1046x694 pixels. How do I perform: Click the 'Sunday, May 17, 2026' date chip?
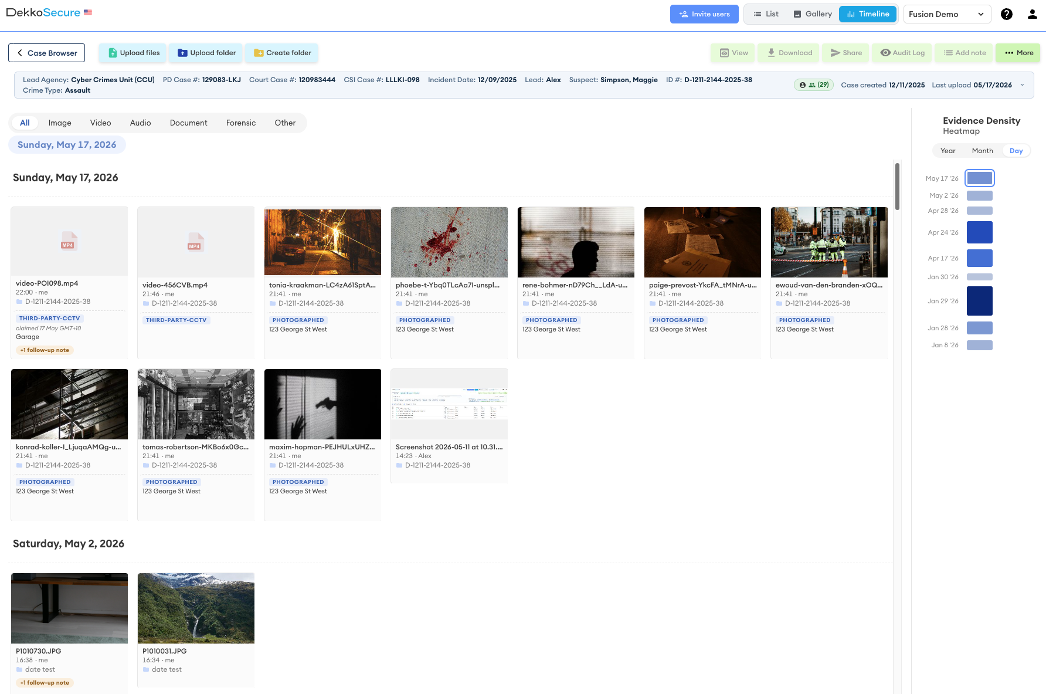(67, 145)
